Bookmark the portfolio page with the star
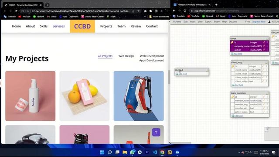The width and height of the screenshot is (279, 157). point(139,11)
